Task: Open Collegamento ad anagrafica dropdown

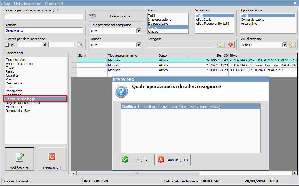Action: [139, 31]
